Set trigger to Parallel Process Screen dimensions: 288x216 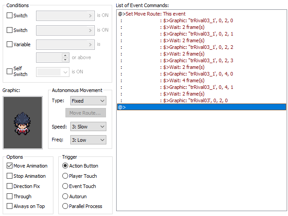pyautogui.click(x=65, y=206)
